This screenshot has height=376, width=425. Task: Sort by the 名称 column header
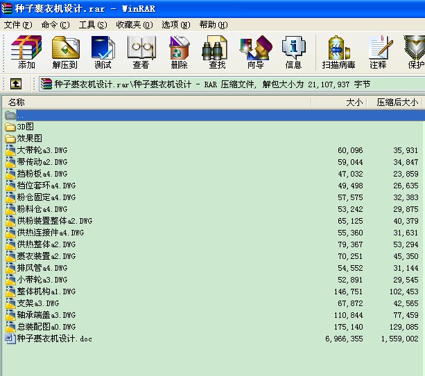tap(157, 102)
